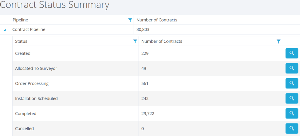Open the Status column filter
This screenshot has height=136, width=300.
click(135, 41)
